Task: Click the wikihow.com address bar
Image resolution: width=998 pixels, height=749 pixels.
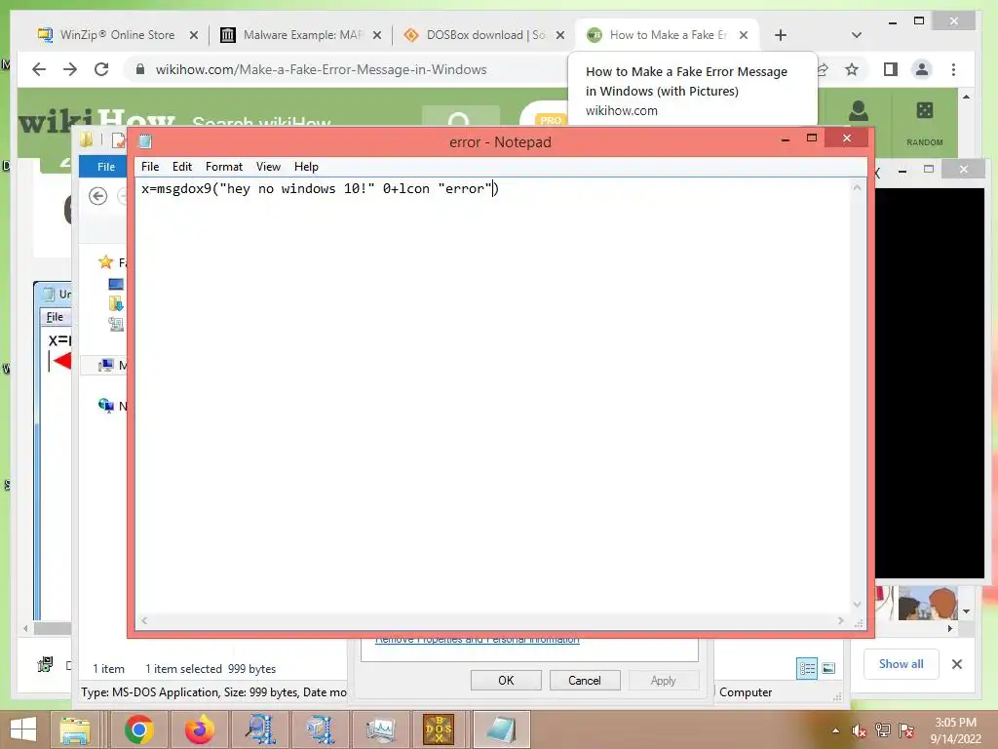Action: [321, 69]
